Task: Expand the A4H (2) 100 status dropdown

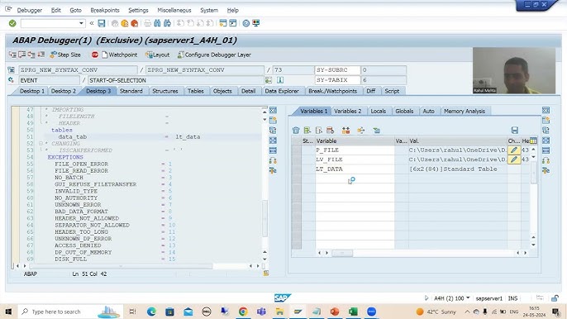Action: pyautogui.click(x=468, y=298)
